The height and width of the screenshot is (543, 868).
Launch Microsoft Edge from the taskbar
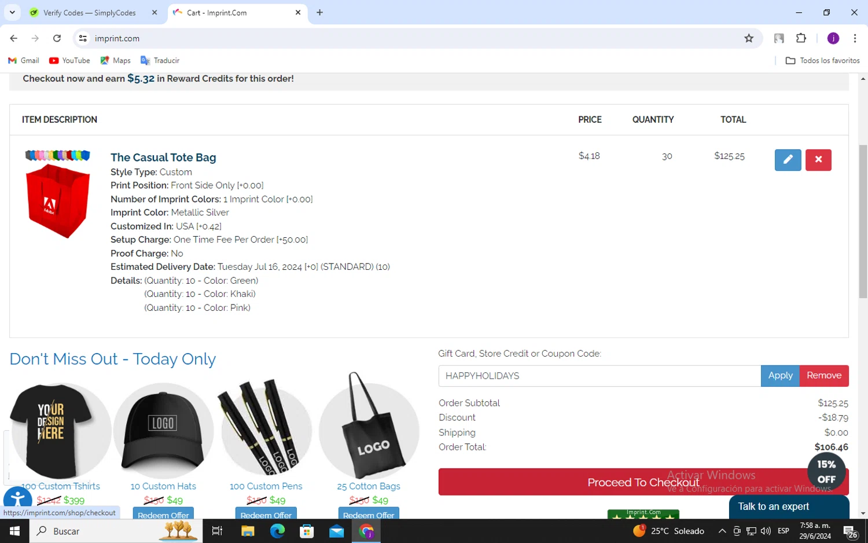pos(277,531)
